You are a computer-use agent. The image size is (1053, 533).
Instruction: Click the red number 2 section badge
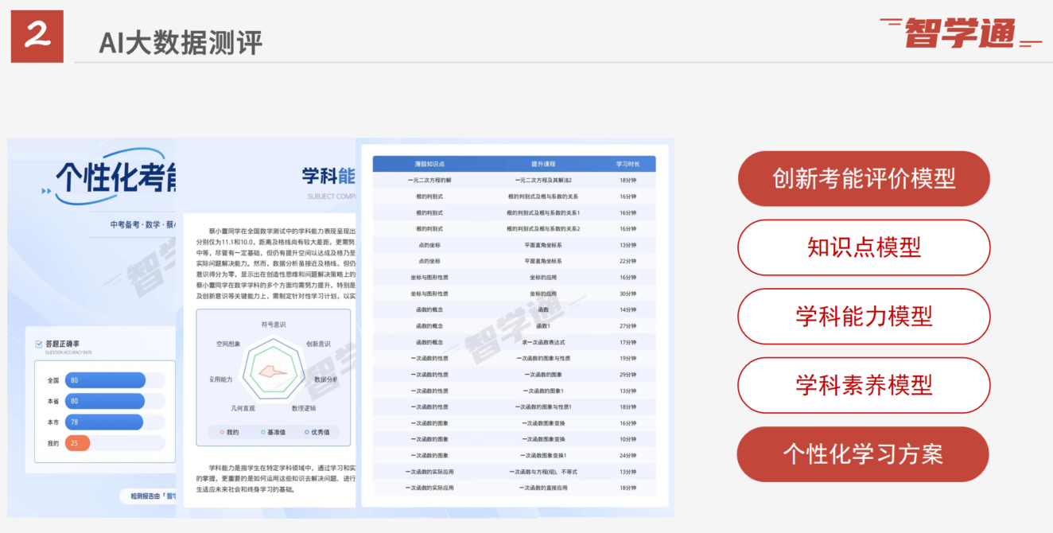[37, 36]
